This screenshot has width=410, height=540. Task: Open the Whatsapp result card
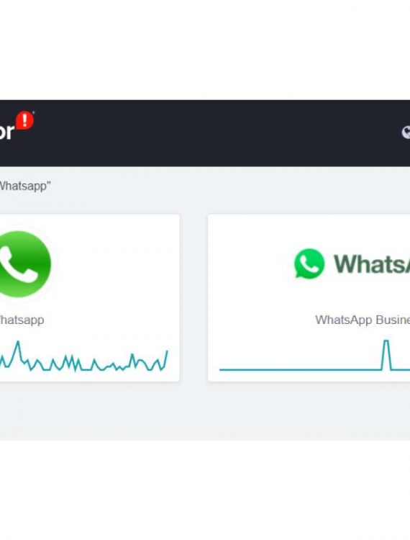[89, 298]
